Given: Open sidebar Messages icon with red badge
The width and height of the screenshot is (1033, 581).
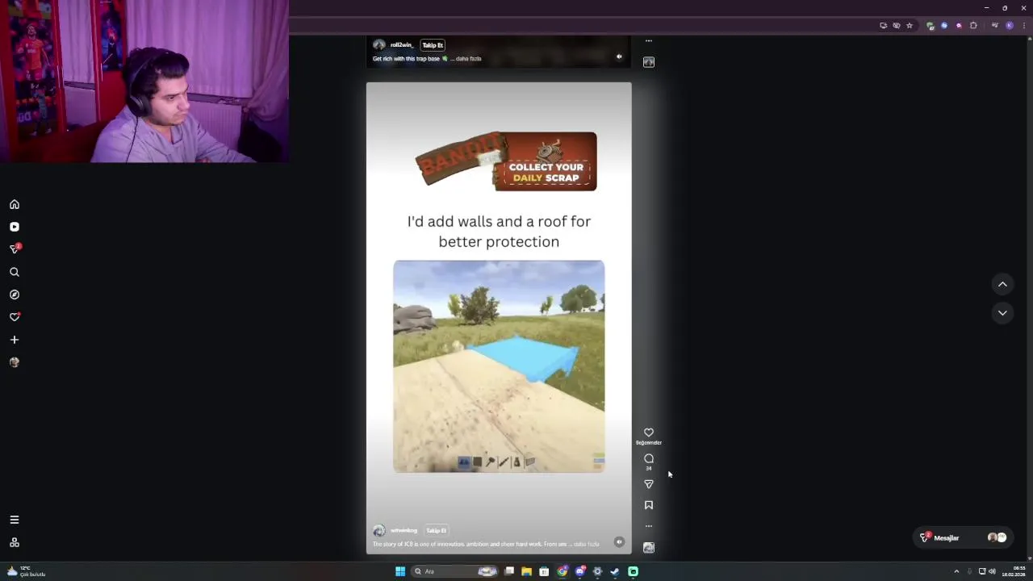Looking at the screenshot, I should point(15,249).
